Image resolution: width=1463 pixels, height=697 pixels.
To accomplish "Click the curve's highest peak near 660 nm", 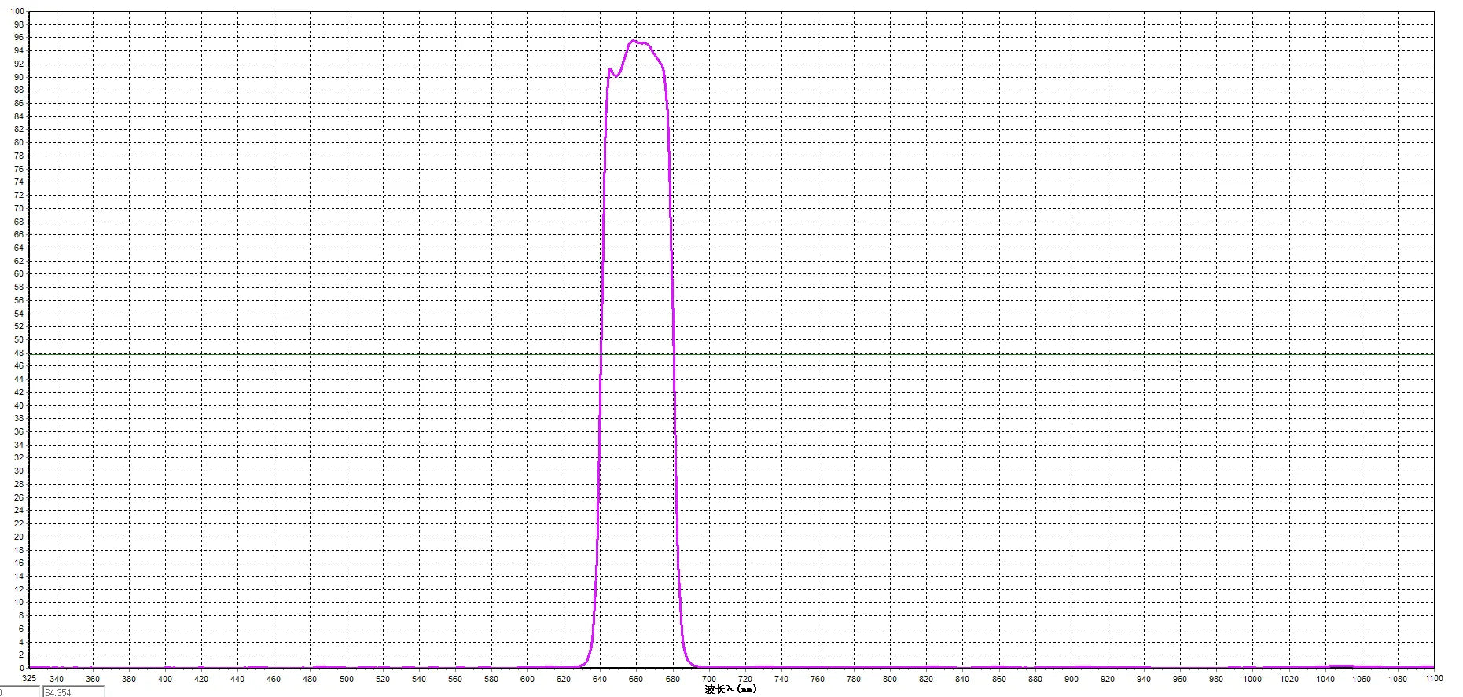I will coord(634,41).
